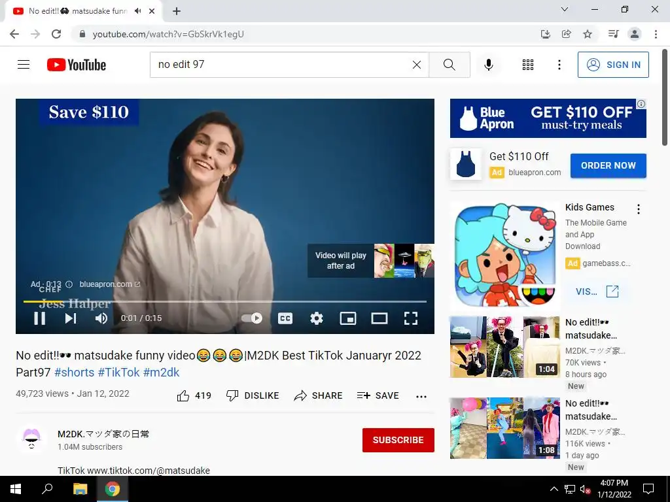
Task: Go back in browser history
Action: [x=14, y=34]
